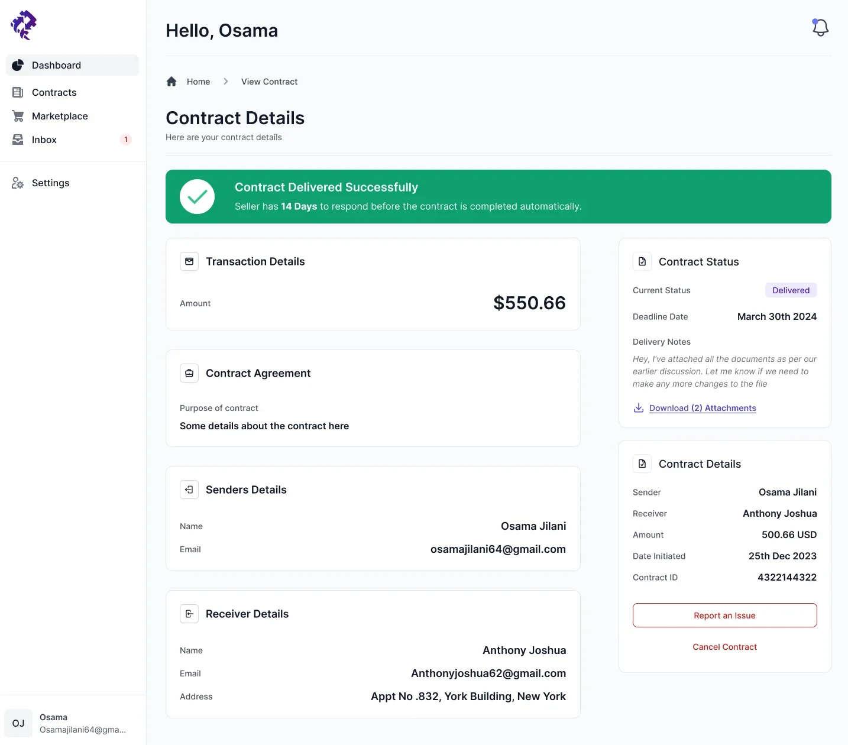Select the address Appt No .832 text

pos(468,697)
